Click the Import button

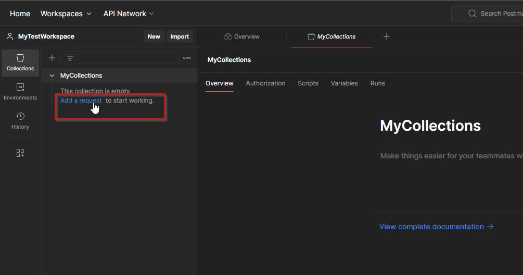tap(180, 36)
